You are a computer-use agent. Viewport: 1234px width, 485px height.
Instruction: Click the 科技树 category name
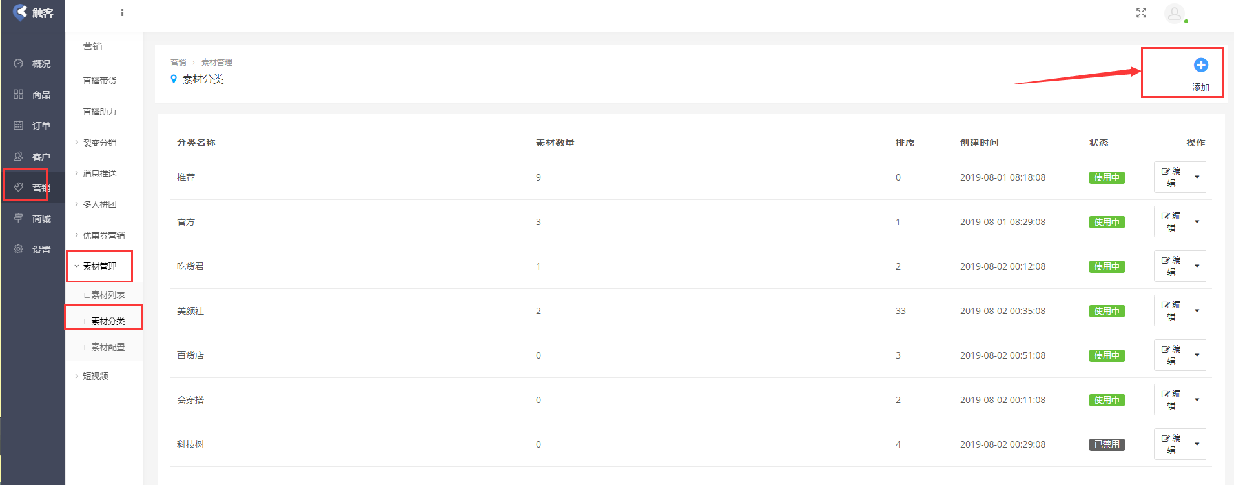[x=190, y=444]
